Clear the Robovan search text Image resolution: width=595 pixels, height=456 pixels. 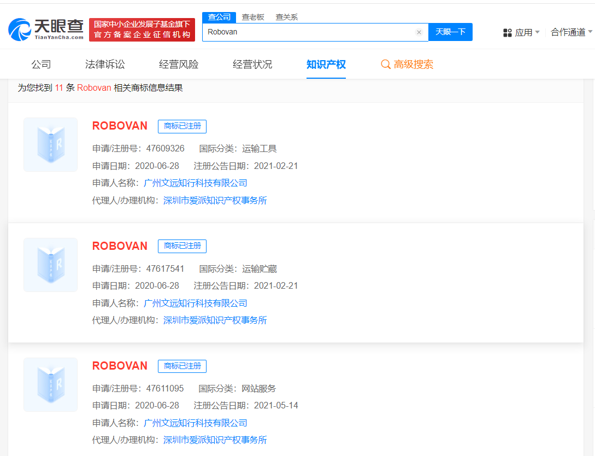(x=419, y=32)
